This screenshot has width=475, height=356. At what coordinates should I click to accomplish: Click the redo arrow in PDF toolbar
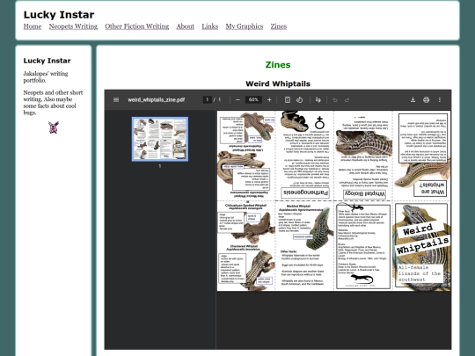click(x=347, y=100)
